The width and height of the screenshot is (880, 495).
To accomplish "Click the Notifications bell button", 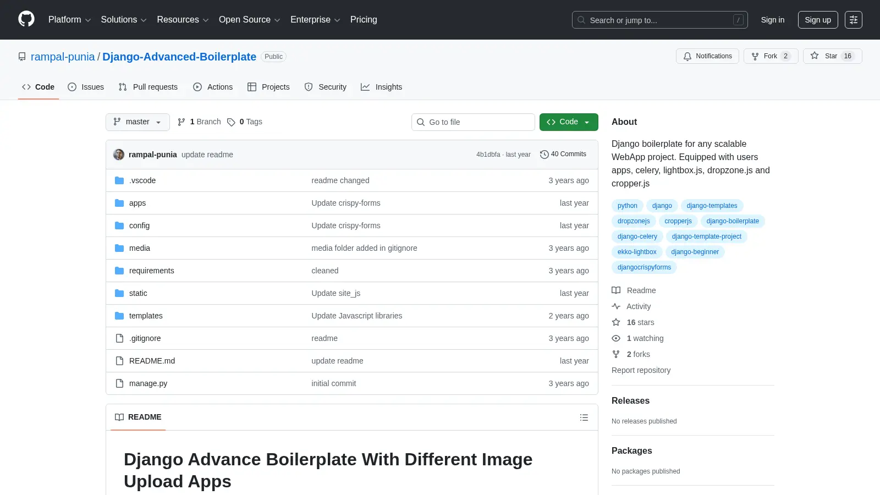I will click(x=708, y=56).
